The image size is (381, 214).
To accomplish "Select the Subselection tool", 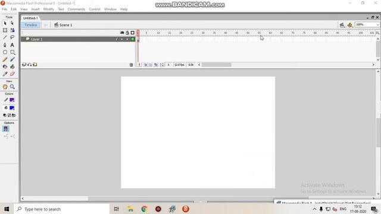I will click(12, 23).
